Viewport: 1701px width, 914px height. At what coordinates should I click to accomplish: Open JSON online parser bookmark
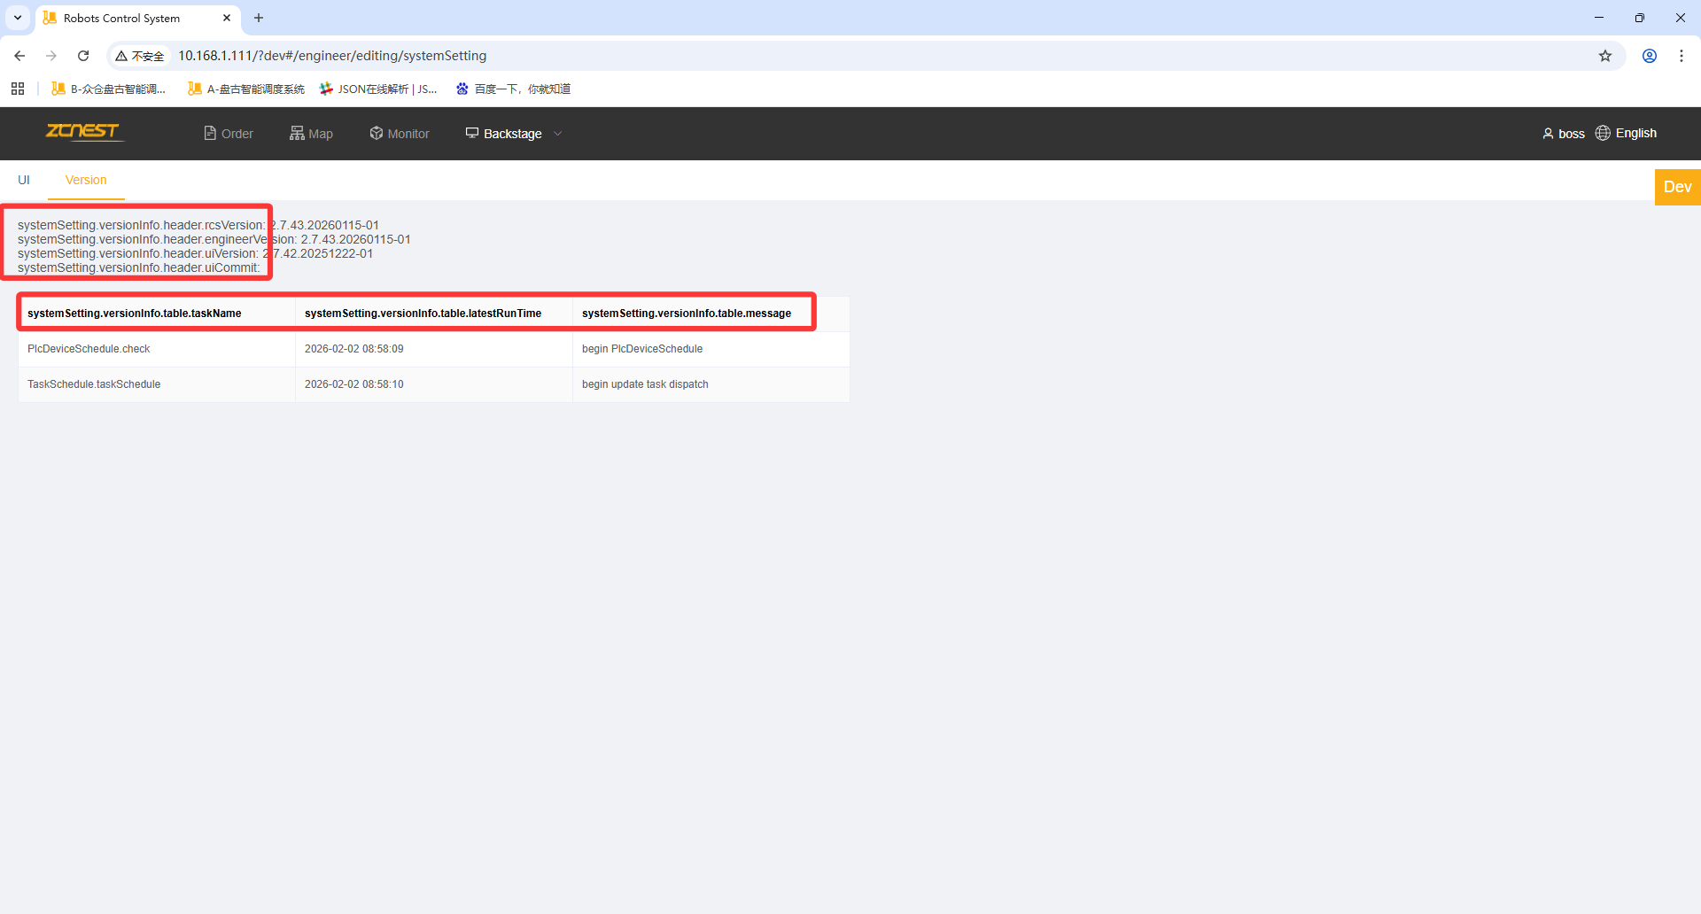click(378, 89)
